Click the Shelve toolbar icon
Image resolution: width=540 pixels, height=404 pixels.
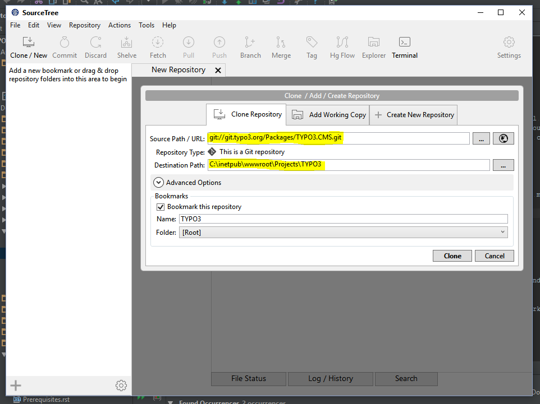point(126,42)
